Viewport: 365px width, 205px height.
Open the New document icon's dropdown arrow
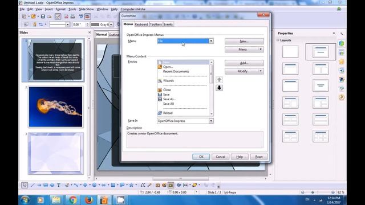[x=29, y=17]
